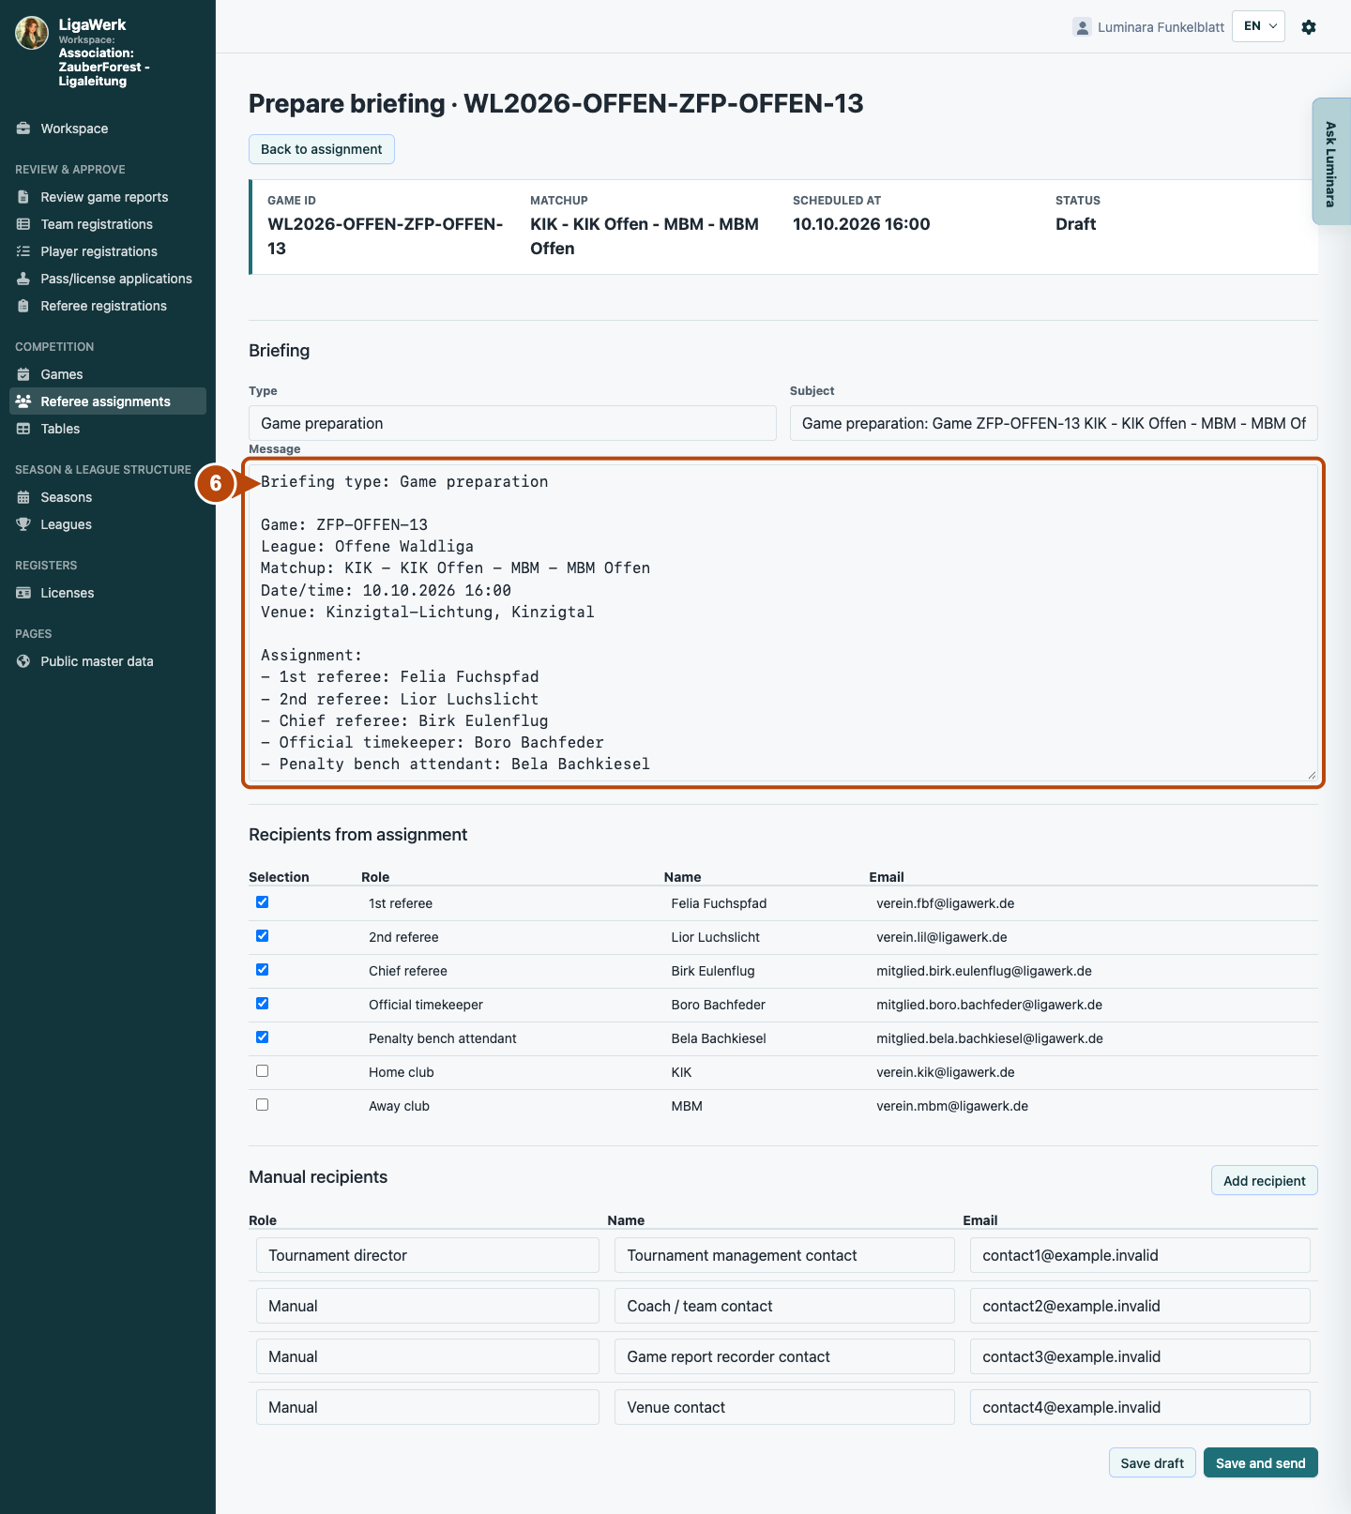Click Save and send button

1260,1463
